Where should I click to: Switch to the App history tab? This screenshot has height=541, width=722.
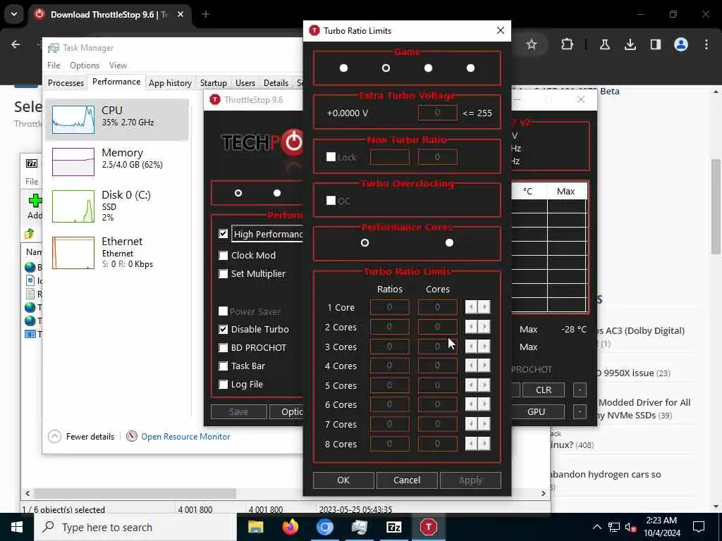click(x=170, y=83)
